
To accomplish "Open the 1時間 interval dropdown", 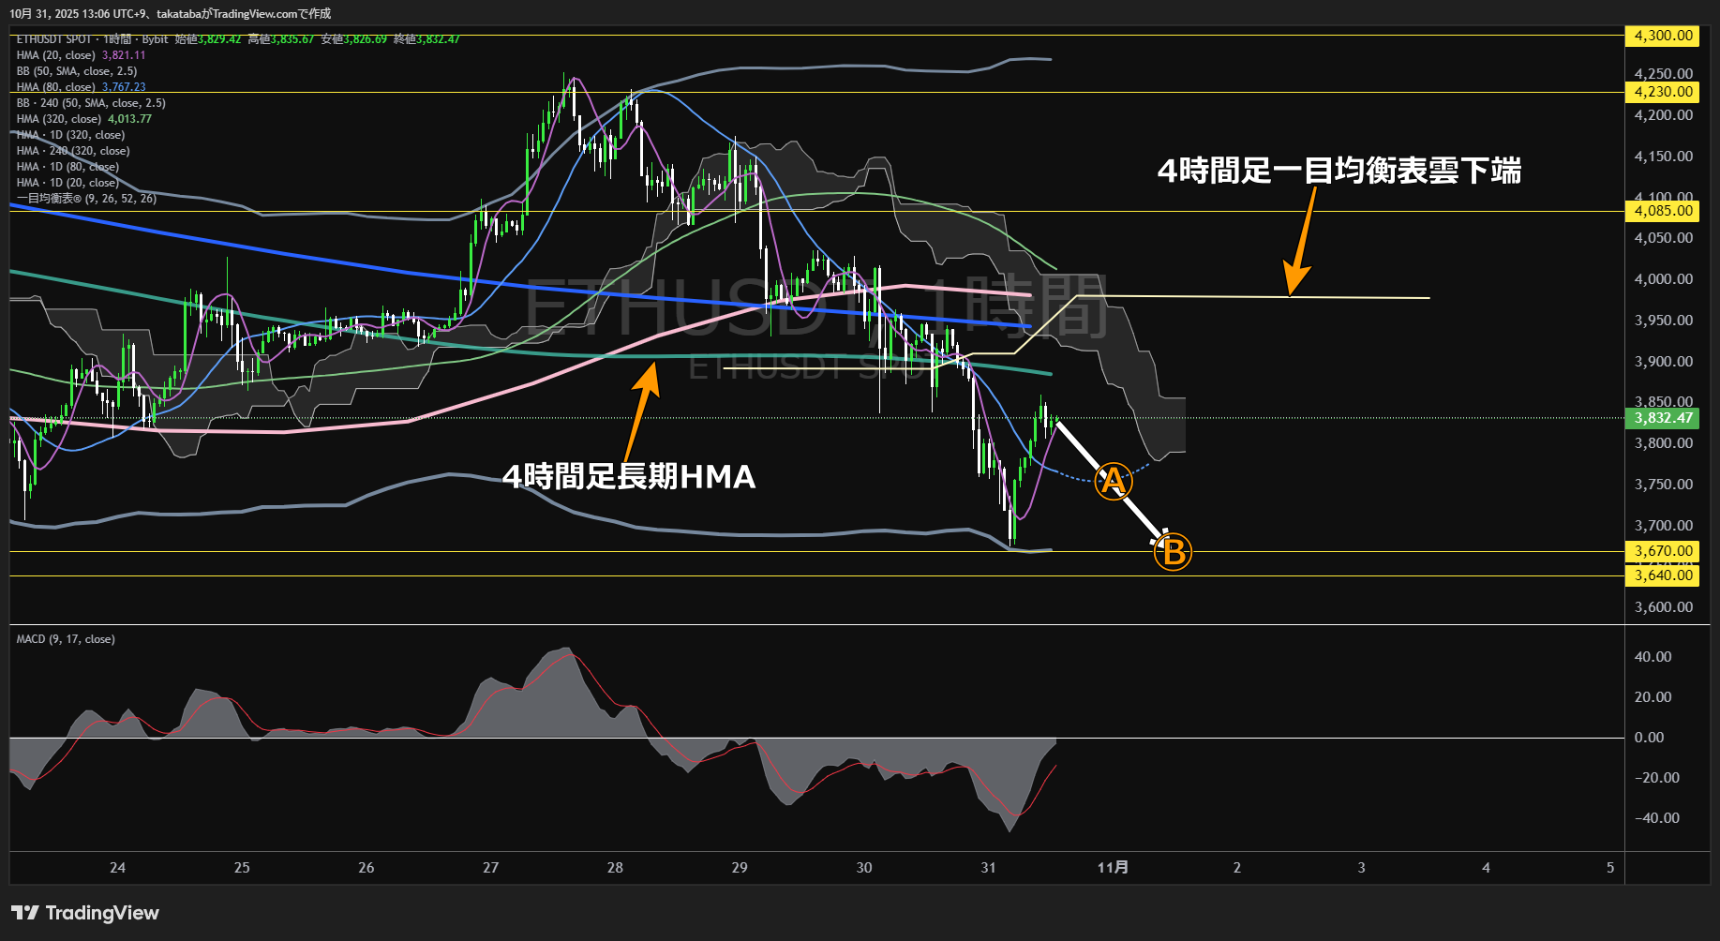I will 116,39.
